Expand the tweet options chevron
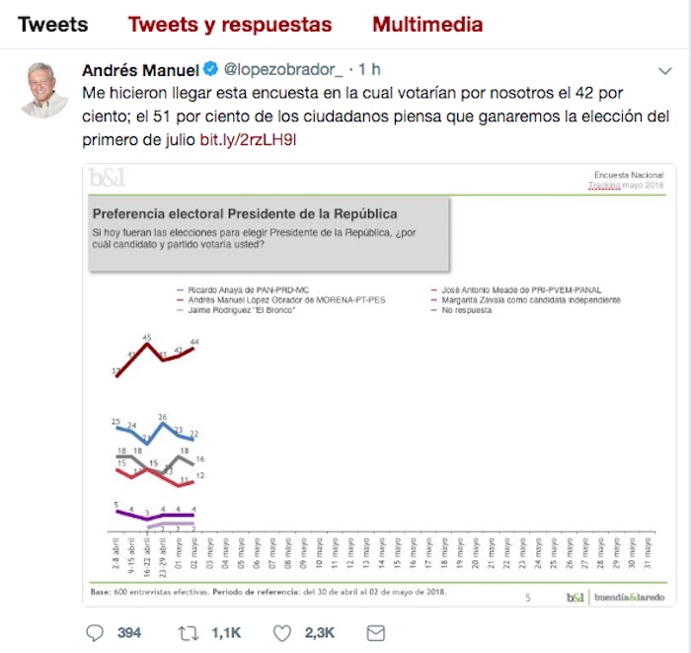691x653 pixels. [x=665, y=71]
